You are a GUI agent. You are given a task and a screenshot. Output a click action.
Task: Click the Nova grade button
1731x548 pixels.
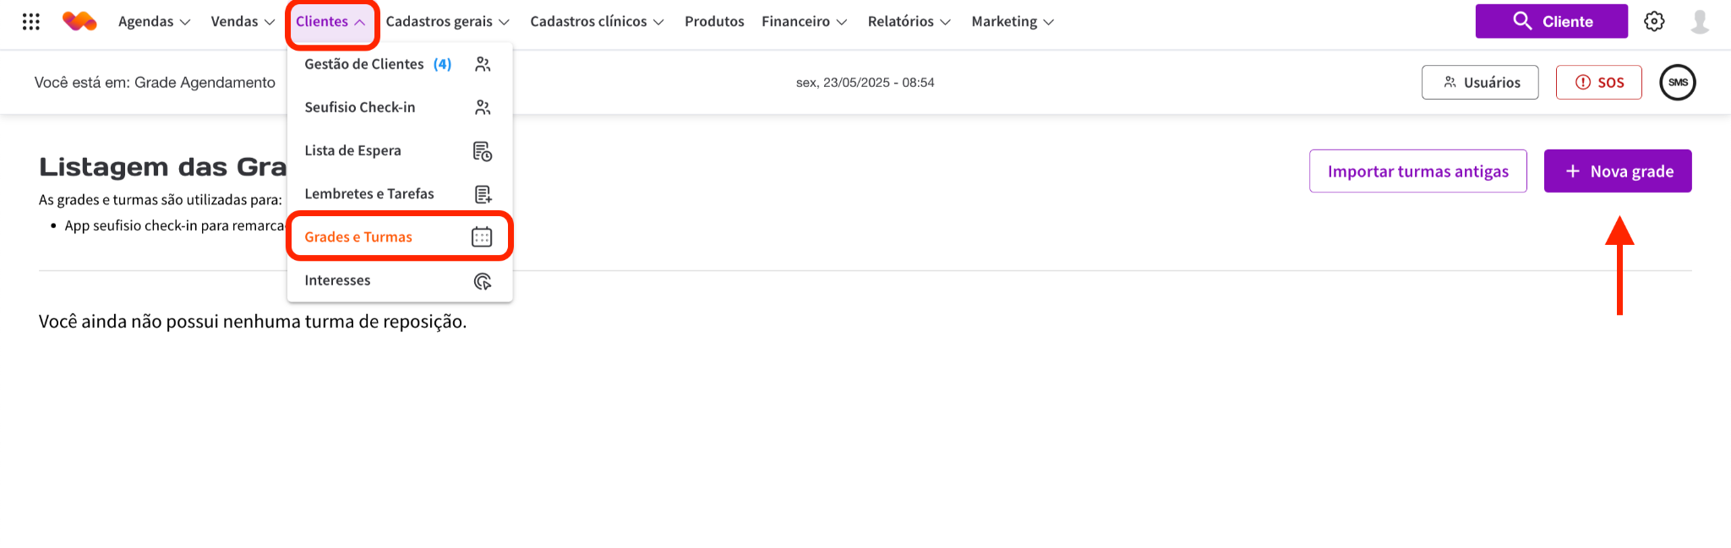click(x=1617, y=171)
